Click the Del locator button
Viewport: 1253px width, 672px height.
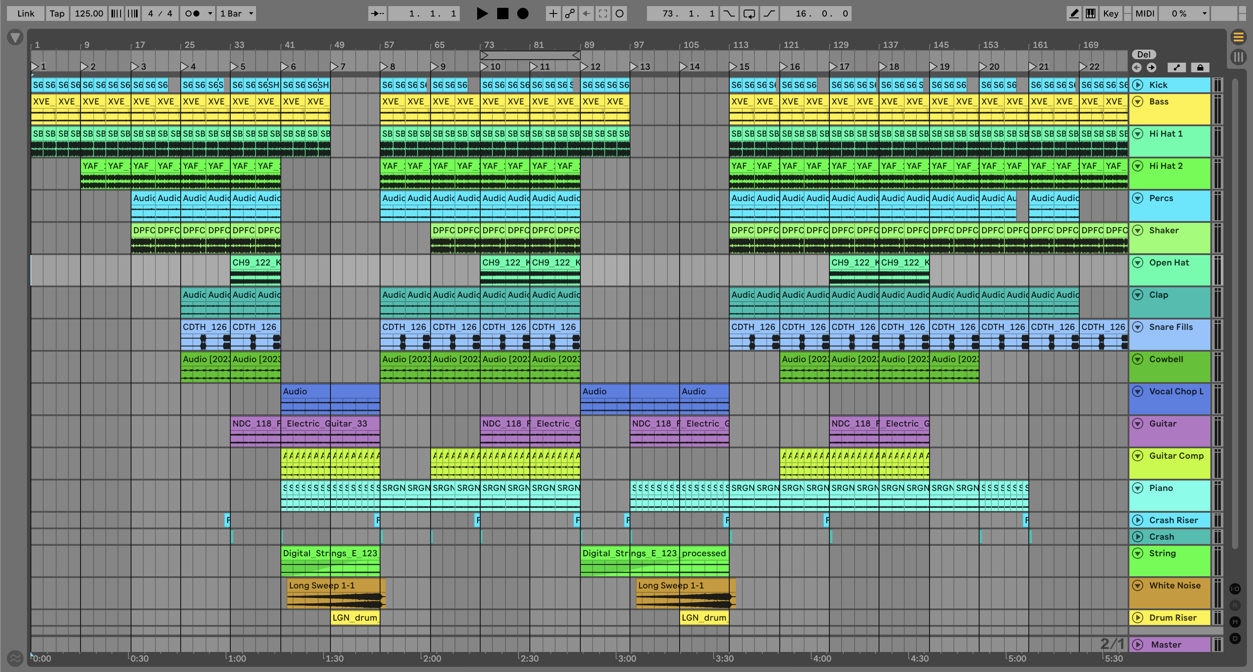pyautogui.click(x=1144, y=54)
